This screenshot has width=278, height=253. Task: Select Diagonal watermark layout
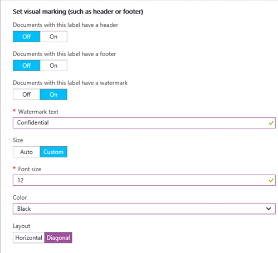tap(58, 237)
